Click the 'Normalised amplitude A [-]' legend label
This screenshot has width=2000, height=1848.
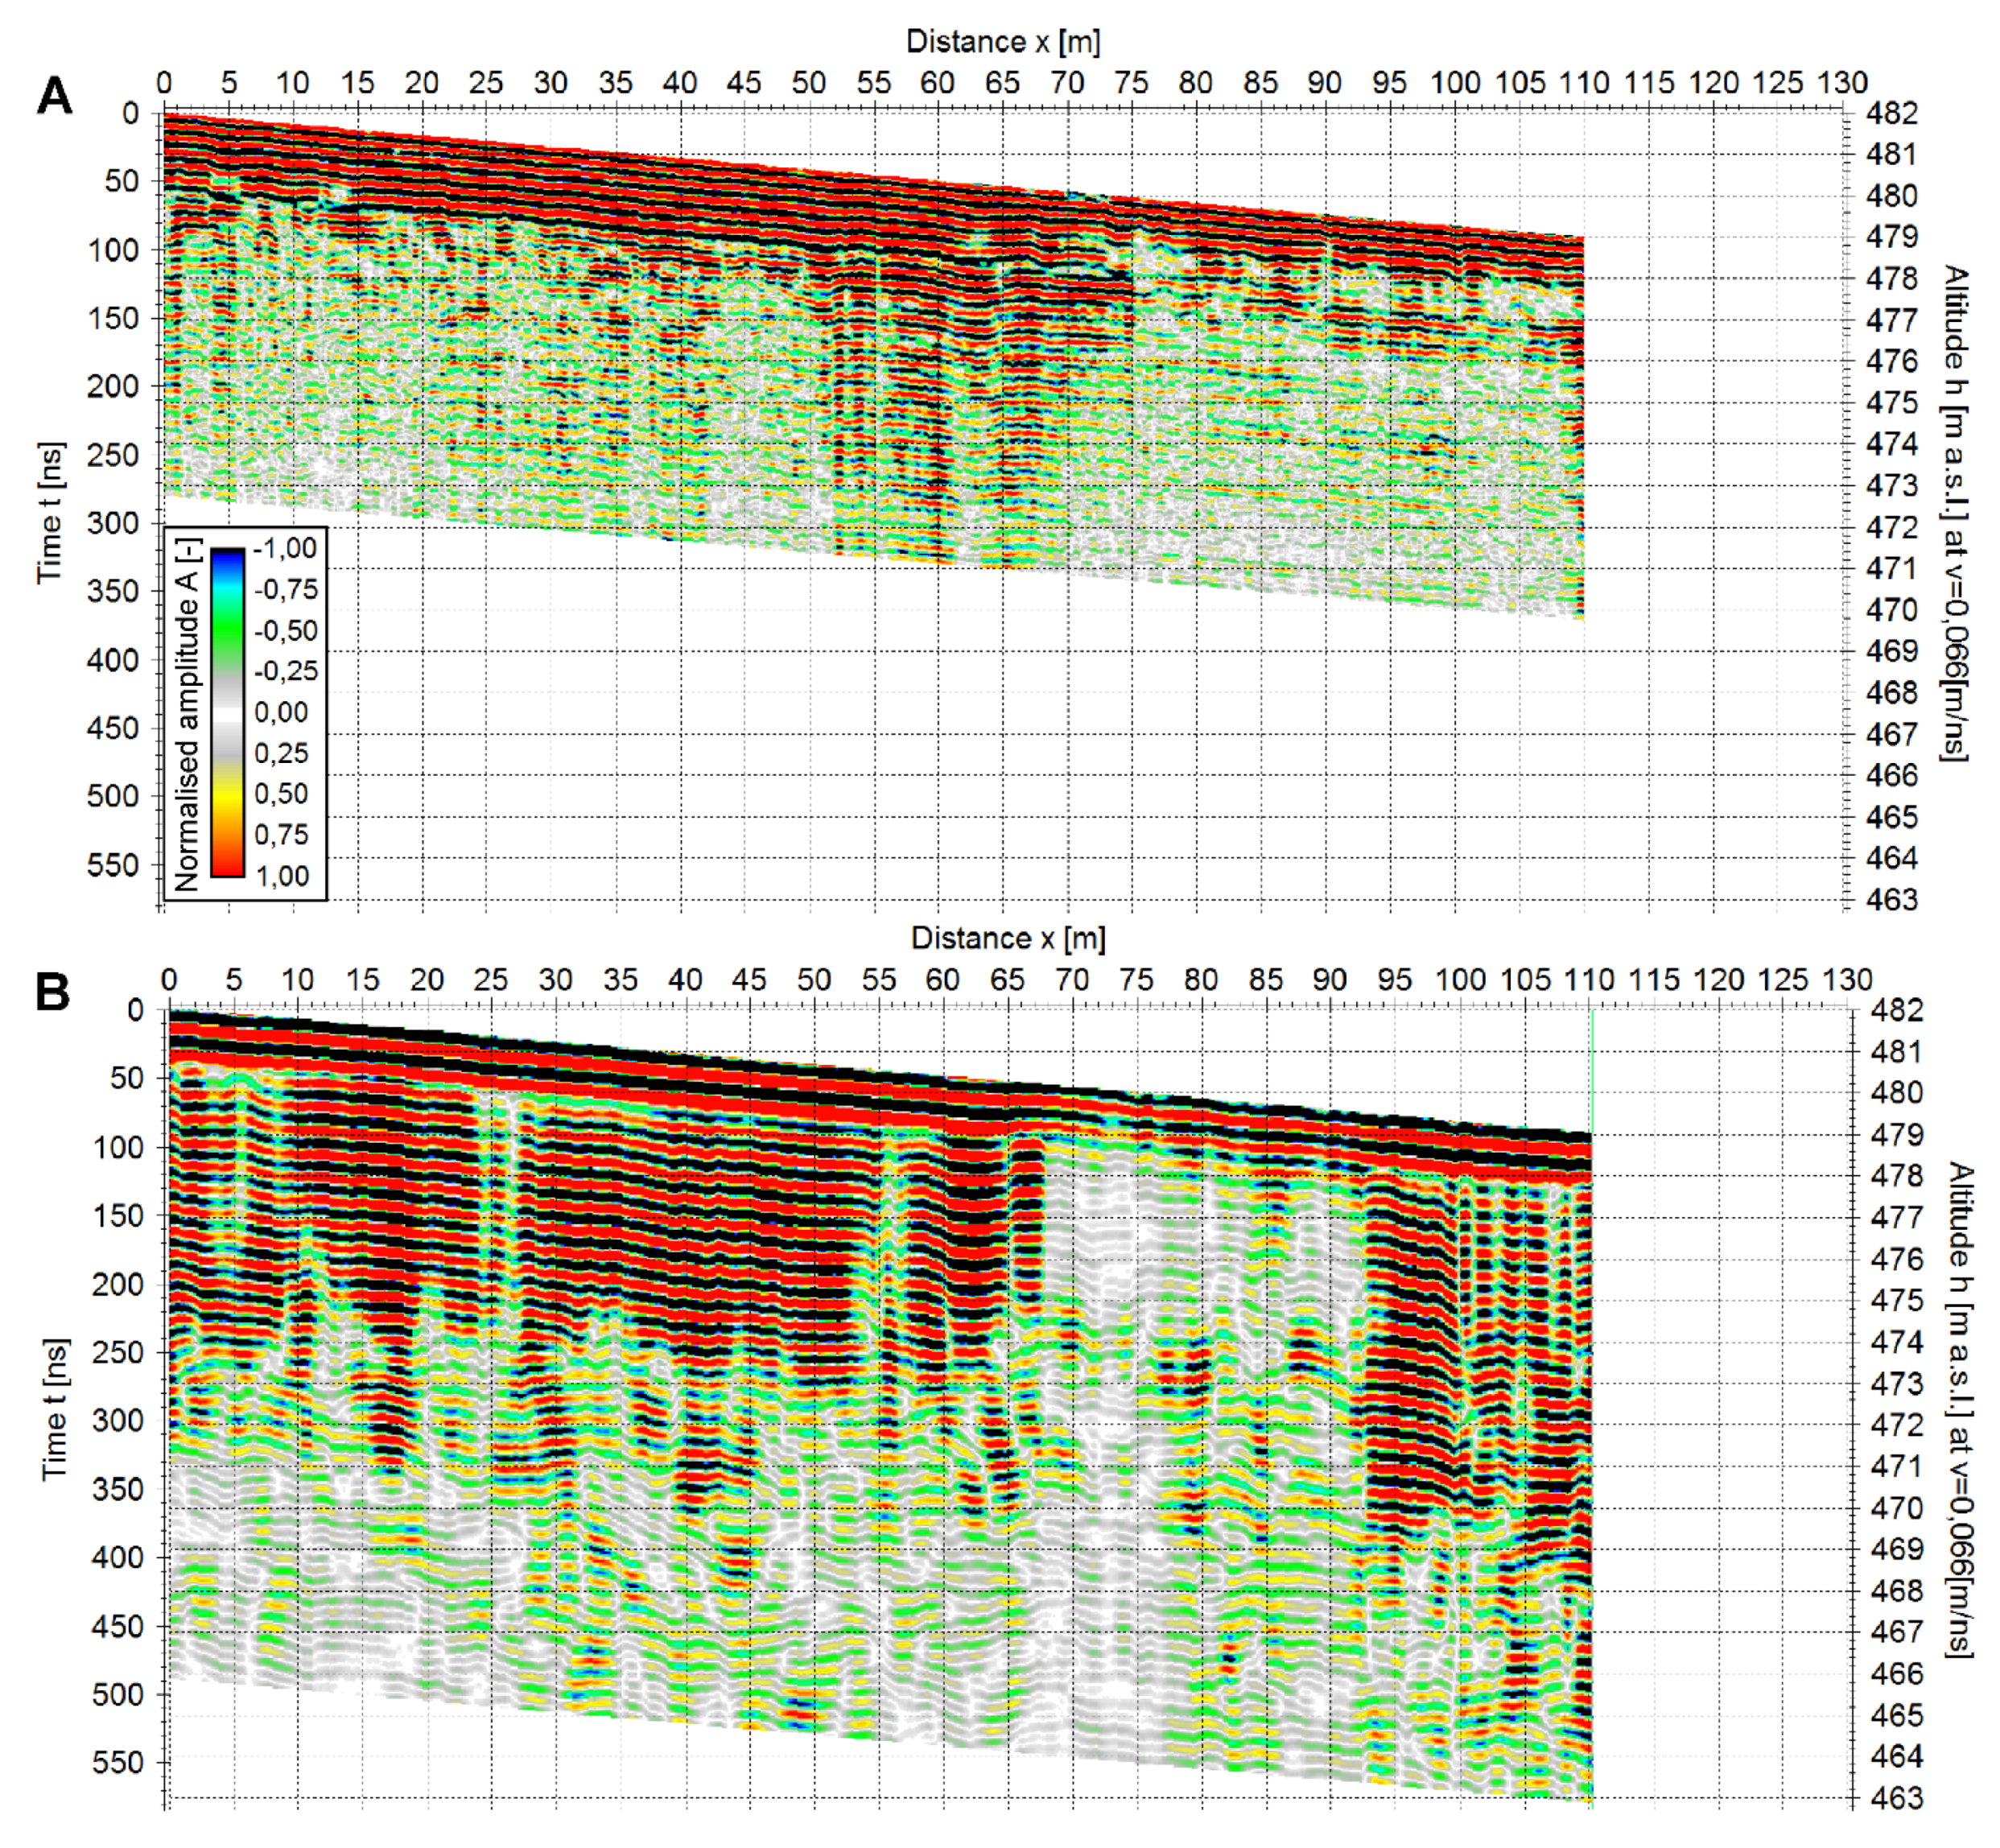(188, 713)
